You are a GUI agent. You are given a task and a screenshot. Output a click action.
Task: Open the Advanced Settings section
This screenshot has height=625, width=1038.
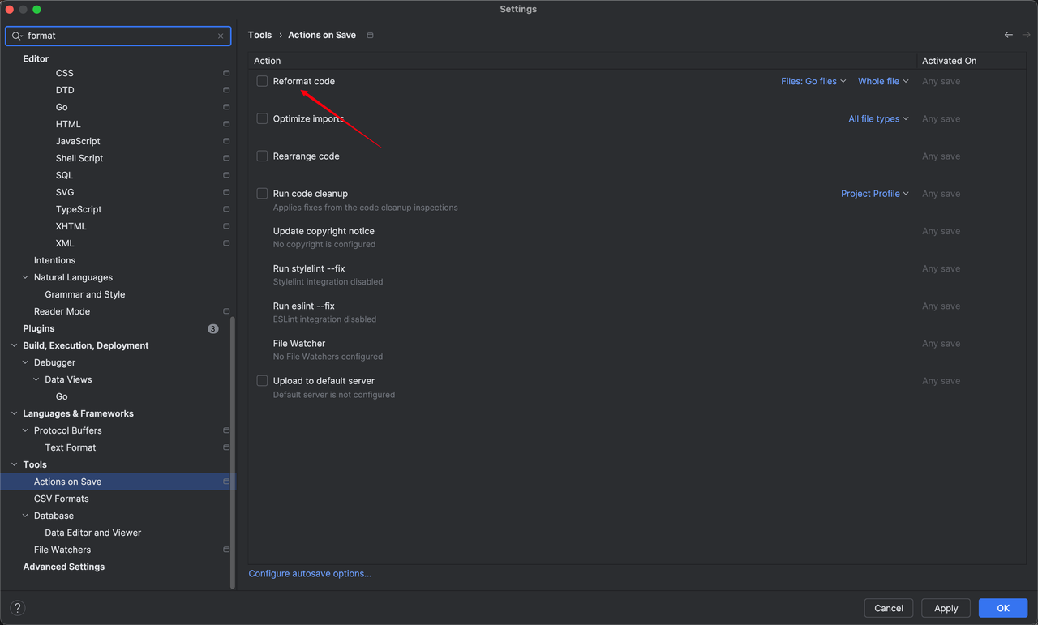click(x=64, y=567)
